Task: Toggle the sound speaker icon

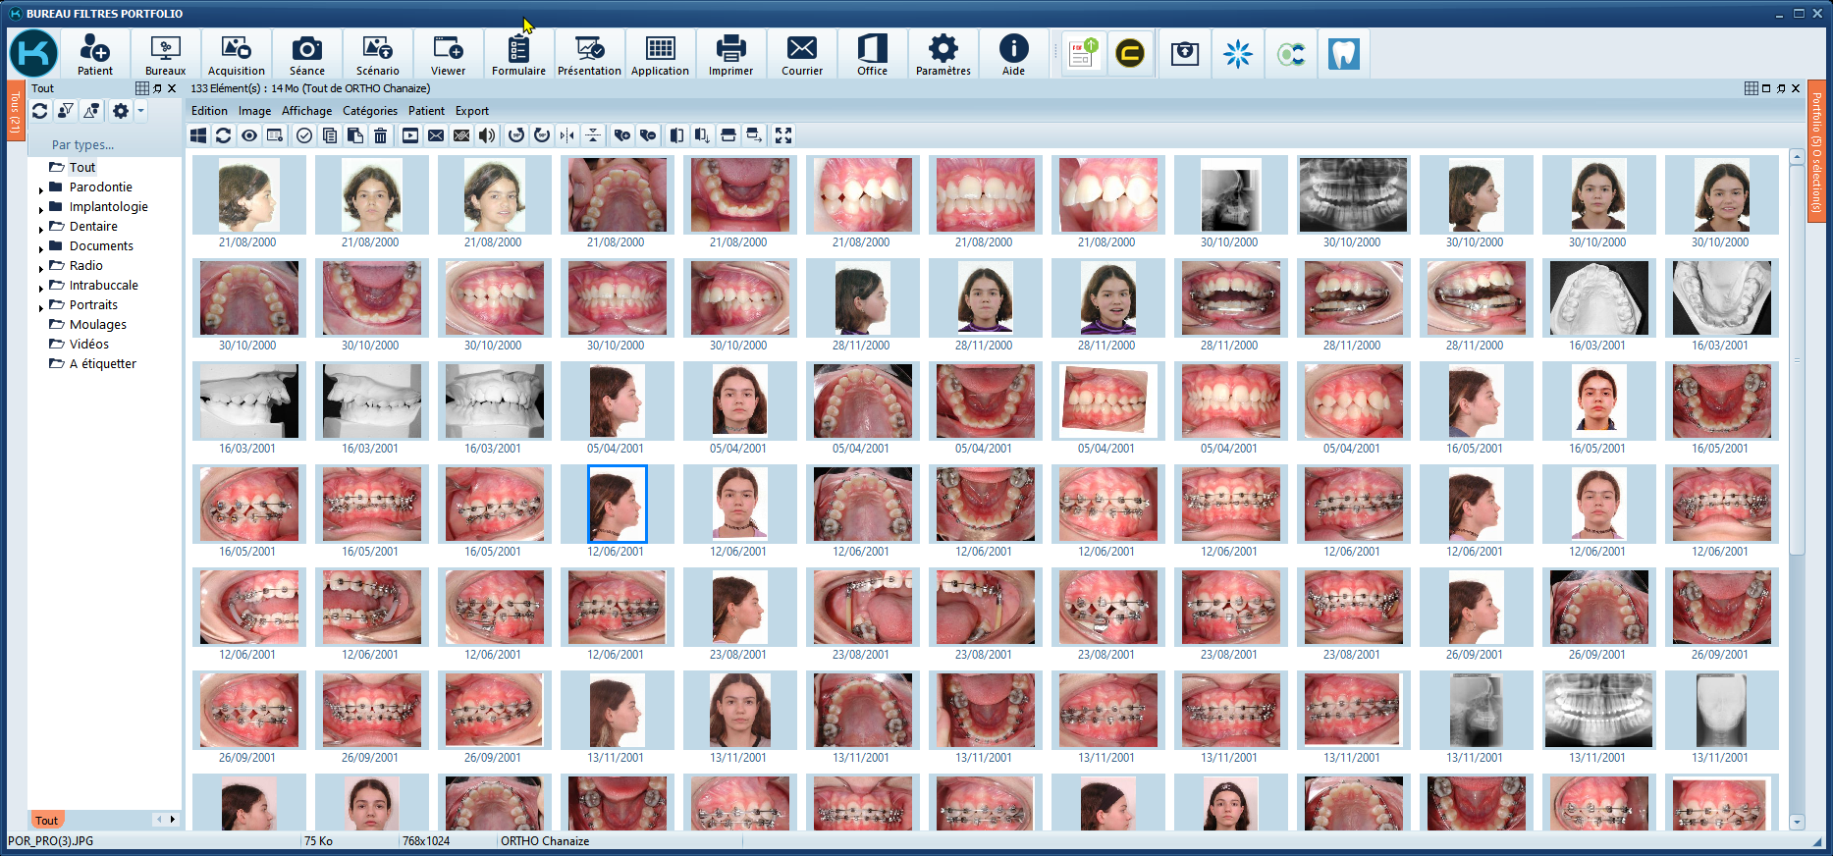Action: (487, 135)
